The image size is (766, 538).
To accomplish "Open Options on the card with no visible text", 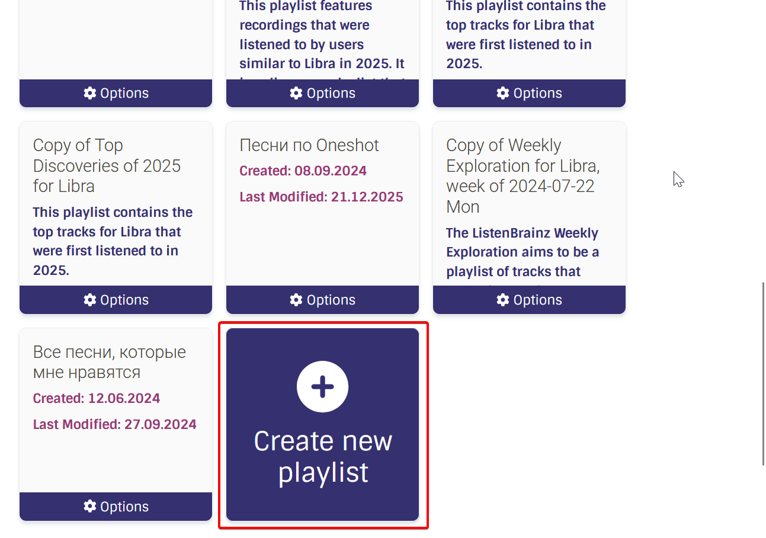I will coord(116,93).
